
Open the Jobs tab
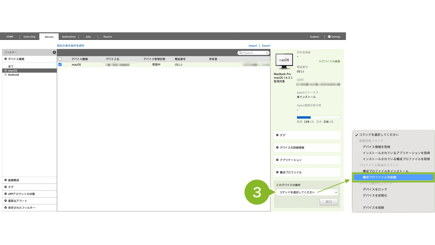88,37
